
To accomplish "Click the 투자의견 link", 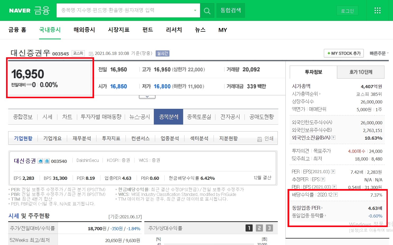I will pyautogui.click(x=300, y=151).
